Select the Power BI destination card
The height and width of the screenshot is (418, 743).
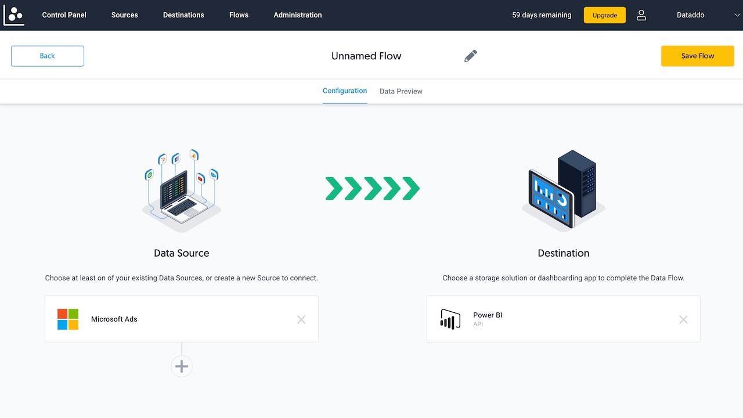click(x=563, y=319)
